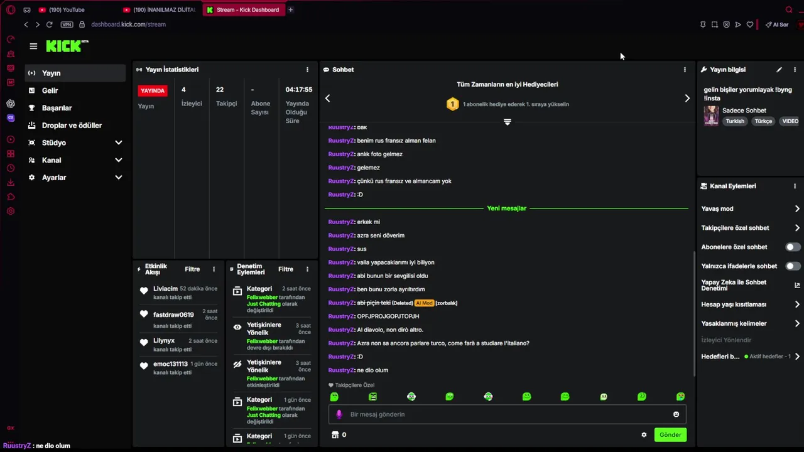Open emoji picker in message box

[x=676, y=414]
